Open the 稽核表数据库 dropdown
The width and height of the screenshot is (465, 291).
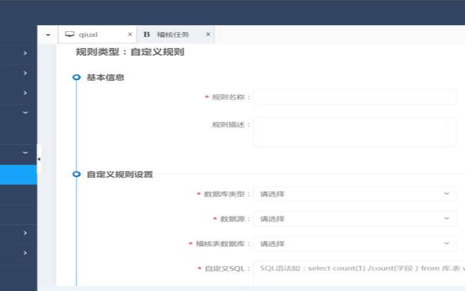tap(355, 244)
